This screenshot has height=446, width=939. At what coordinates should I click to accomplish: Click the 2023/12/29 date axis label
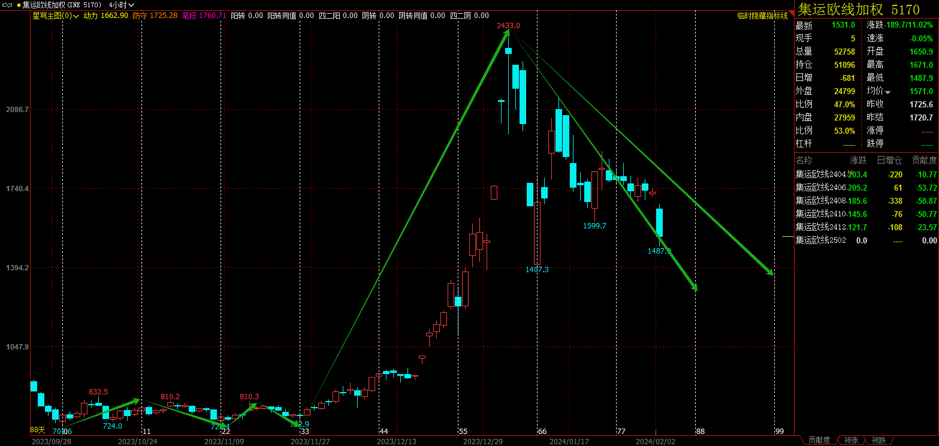pyautogui.click(x=483, y=441)
